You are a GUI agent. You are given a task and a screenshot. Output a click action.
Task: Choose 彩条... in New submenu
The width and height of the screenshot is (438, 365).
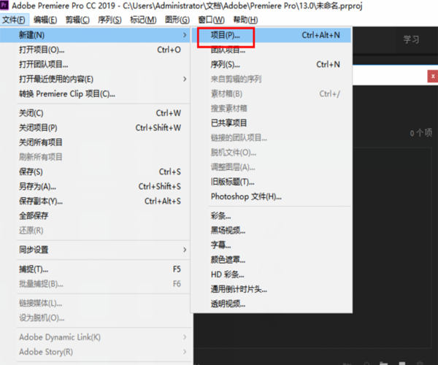click(272, 215)
